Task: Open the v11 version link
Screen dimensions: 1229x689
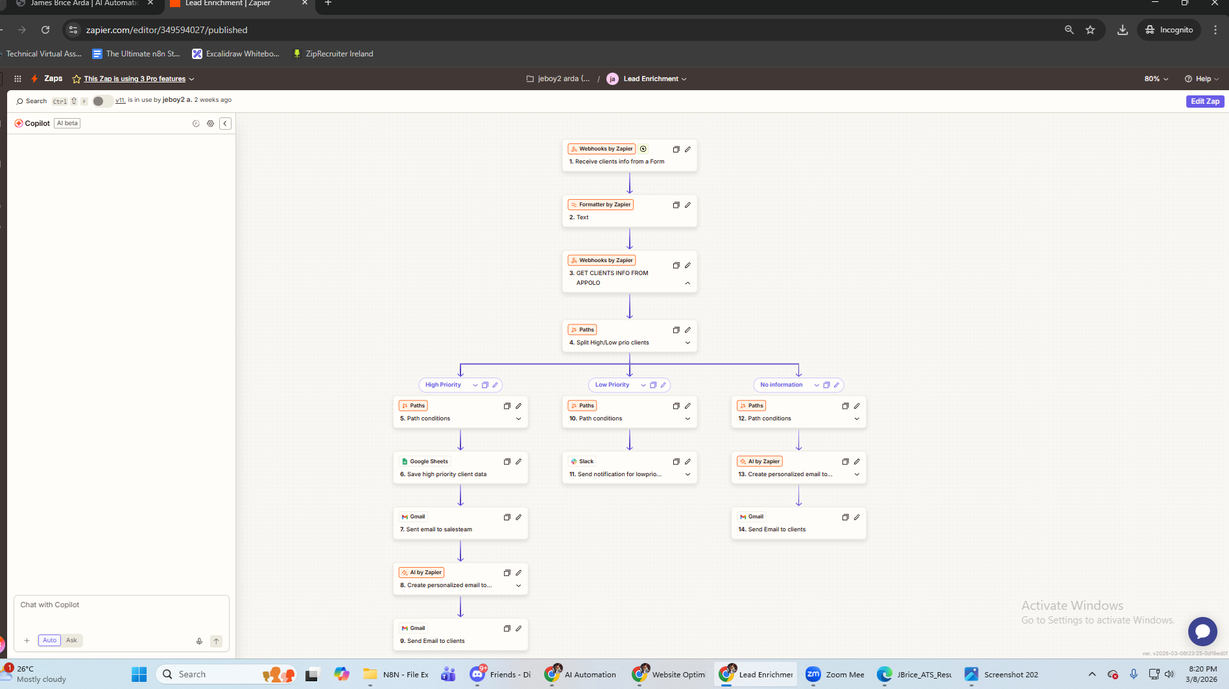Action: [120, 100]
